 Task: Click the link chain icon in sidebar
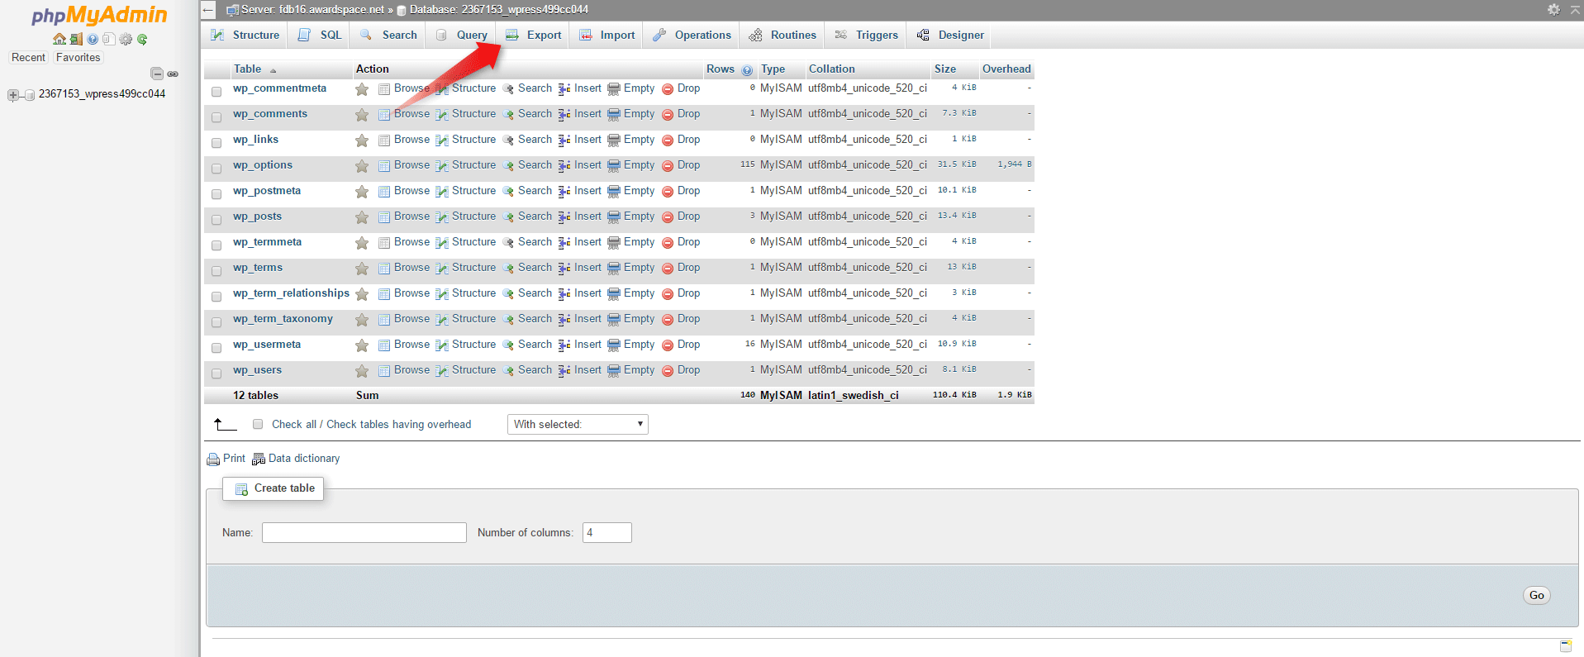coord(173,74)
